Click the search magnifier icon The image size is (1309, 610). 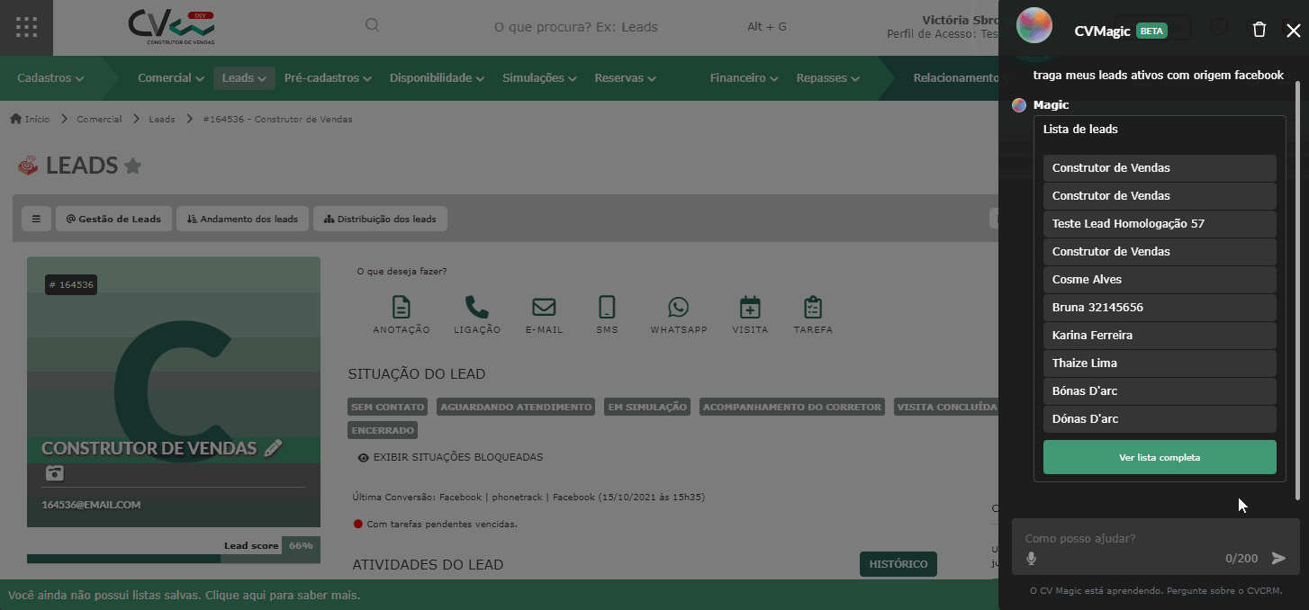coord(372,26)
